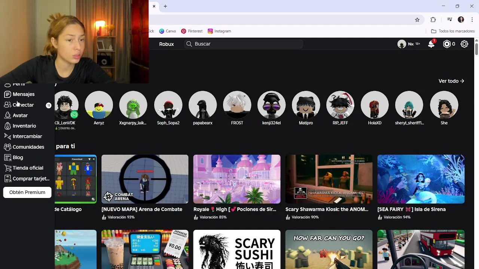Open the Royale High game thumbnail
479x269 pixels.
click(237, 179)
